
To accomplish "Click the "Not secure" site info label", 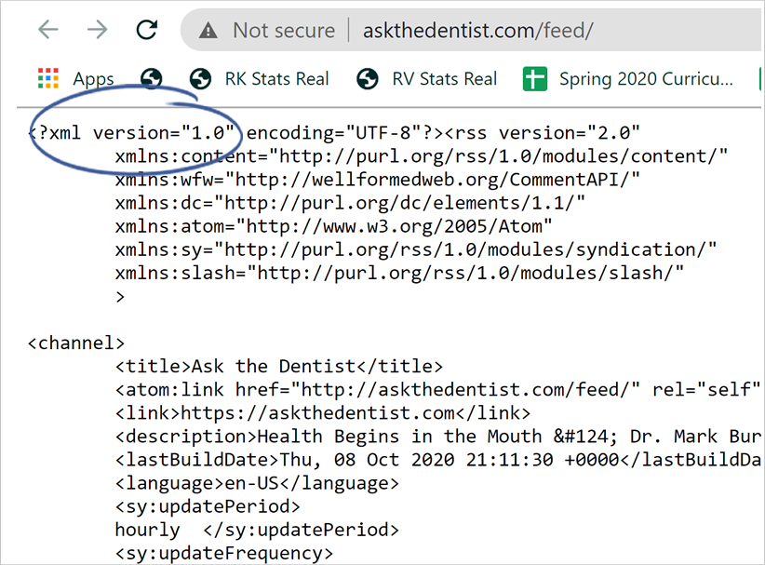I will (x=283, y=31).
